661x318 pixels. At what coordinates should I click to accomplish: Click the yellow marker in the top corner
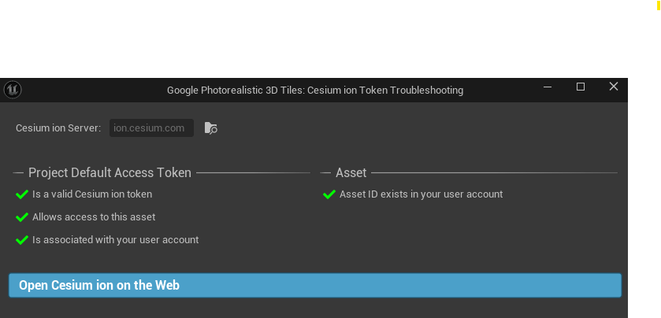(x=659, y=6)
